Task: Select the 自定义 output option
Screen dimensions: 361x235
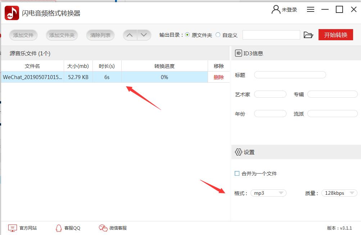Action: 217,35
